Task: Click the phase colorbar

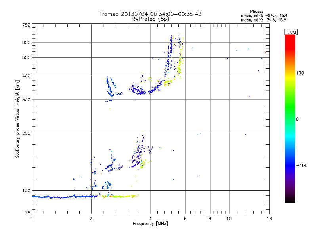Action: click(290, 118)
